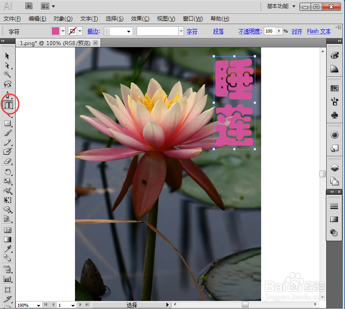Open the Color Guide panel
345x309 pixels.
tap(334, 69)
